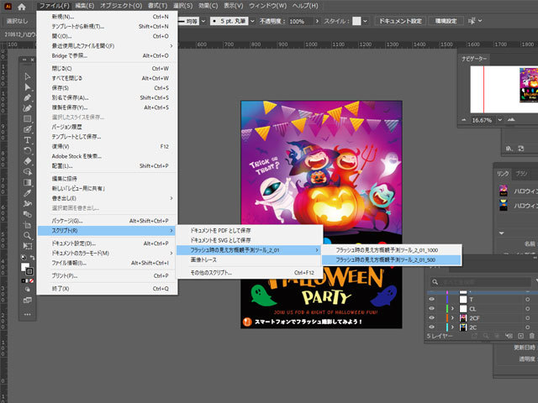Choose ドキュメントを PDF として保存 script
Screen dimensions: 538x403
[250, 230]
